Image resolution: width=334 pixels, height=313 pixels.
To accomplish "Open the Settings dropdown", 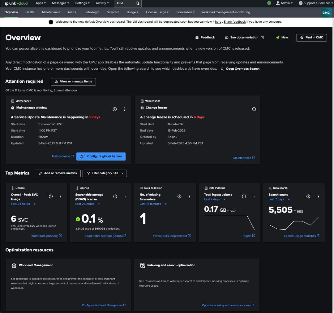I will (83, 3).
